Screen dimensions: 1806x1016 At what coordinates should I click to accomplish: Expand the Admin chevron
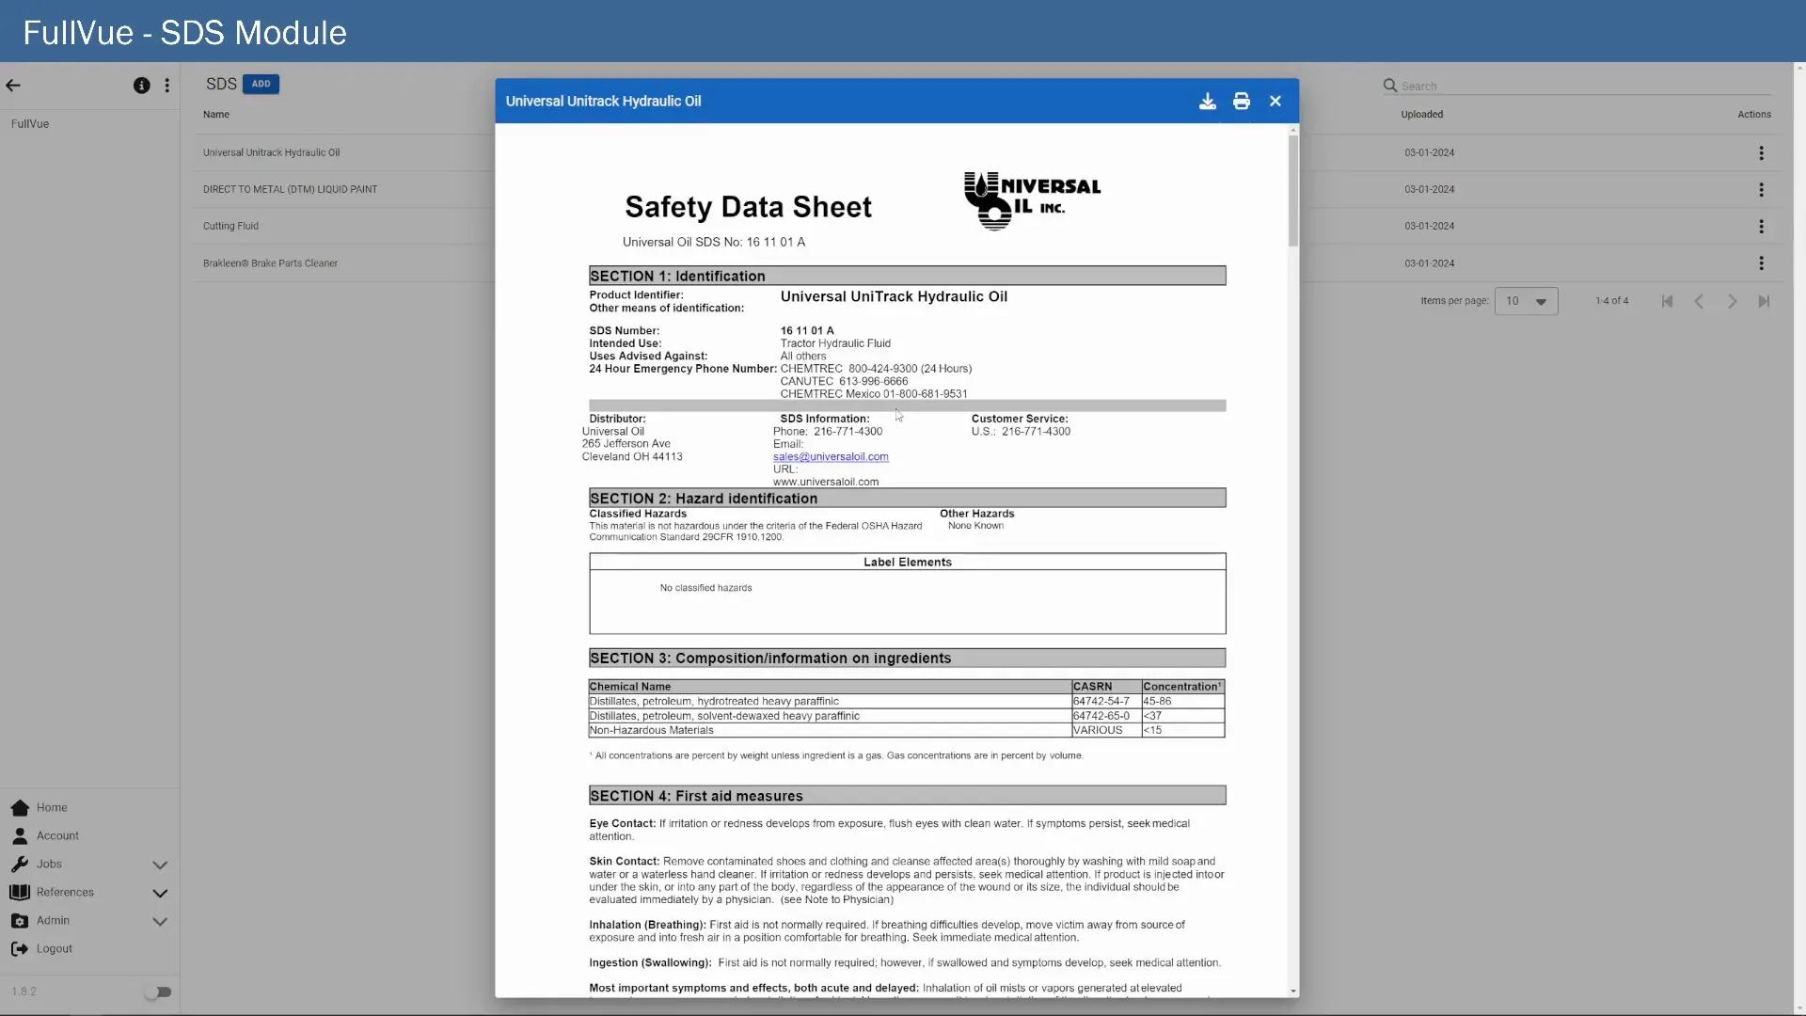[x=160, y=921]
